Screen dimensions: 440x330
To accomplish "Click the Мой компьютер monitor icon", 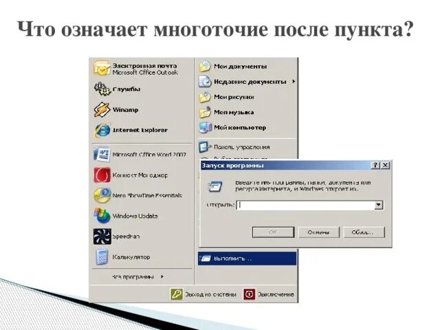I will tap(205, 128).
